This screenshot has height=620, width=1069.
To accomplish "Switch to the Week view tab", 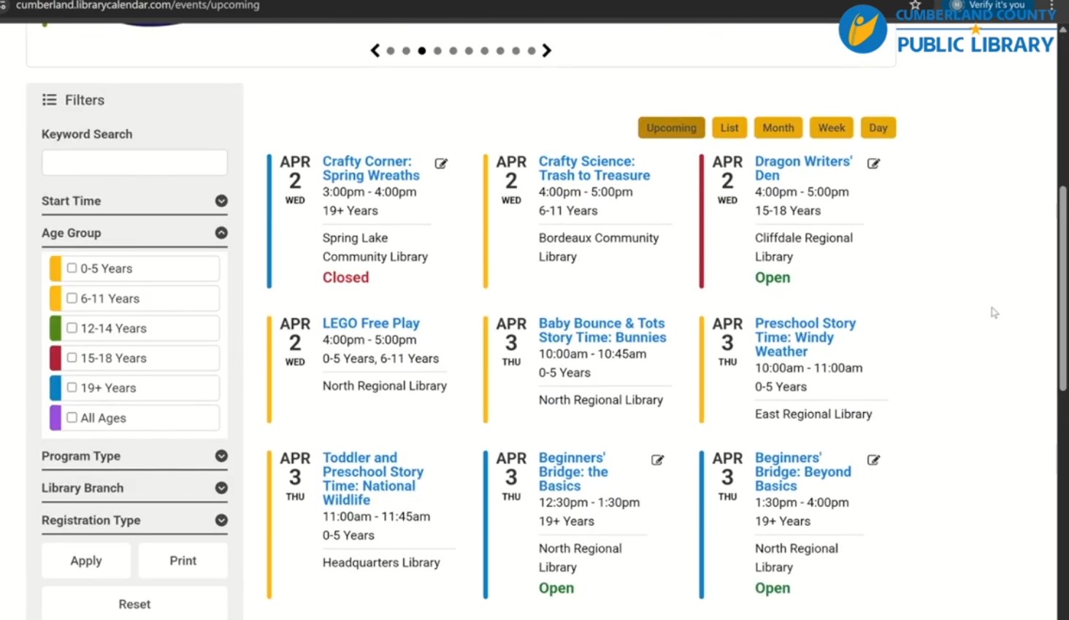I will 831,128.
